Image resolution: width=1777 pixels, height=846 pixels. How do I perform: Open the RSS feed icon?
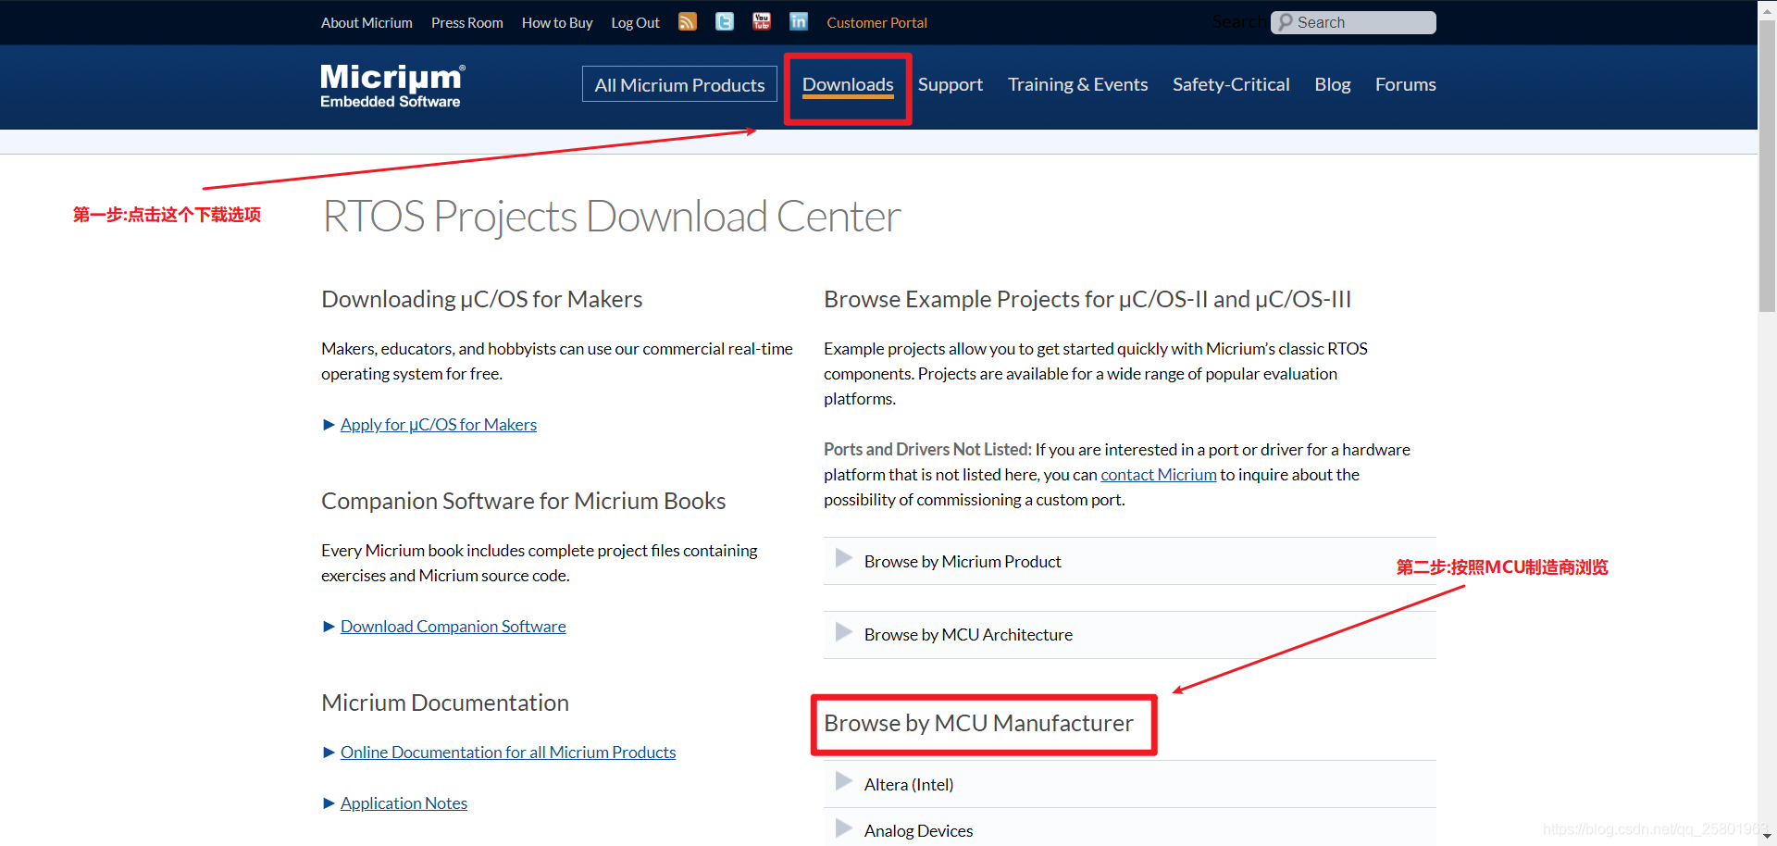[687, 21]
